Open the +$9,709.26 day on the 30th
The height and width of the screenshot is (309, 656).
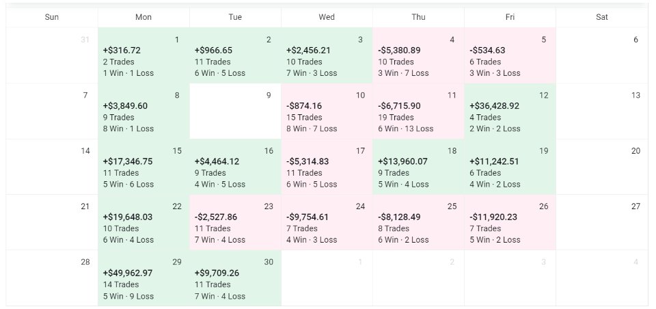point(235,278)
